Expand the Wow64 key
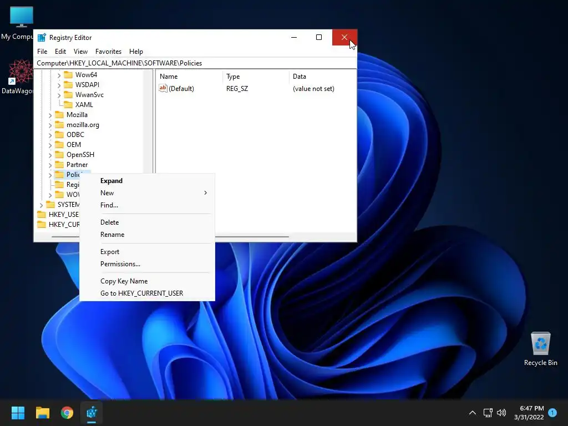 (59, 75)
